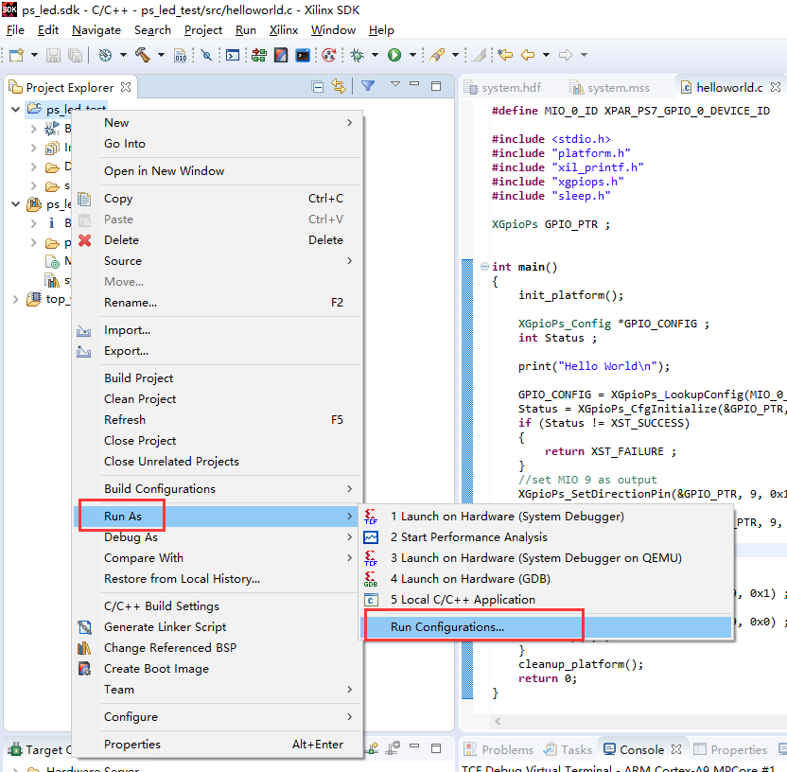Image resolution: width=787 pixels, height=772 pixels.
Task: Open the dropdown arrow beside hammer Build icon
Action: 161,55
